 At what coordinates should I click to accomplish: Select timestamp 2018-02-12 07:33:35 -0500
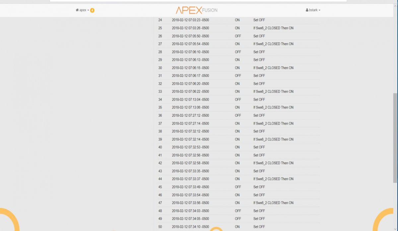pyautogui.click(x=190, y=171)
